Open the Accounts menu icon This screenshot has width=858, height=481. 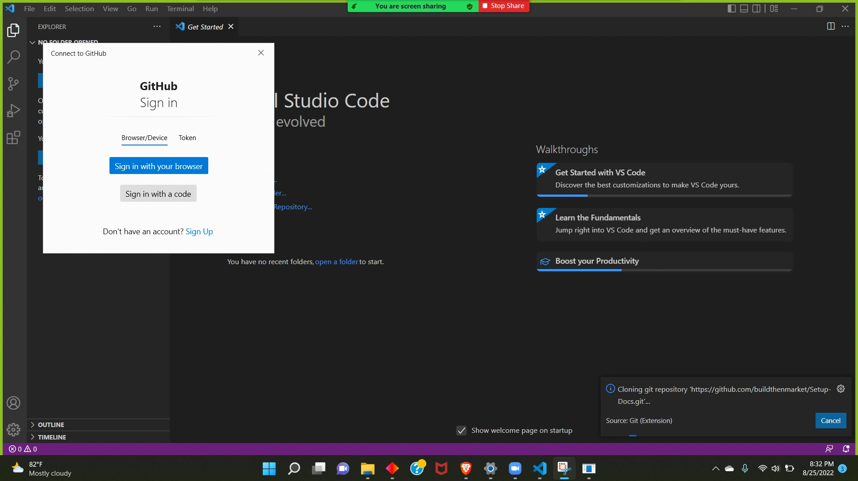pos(13,403)
